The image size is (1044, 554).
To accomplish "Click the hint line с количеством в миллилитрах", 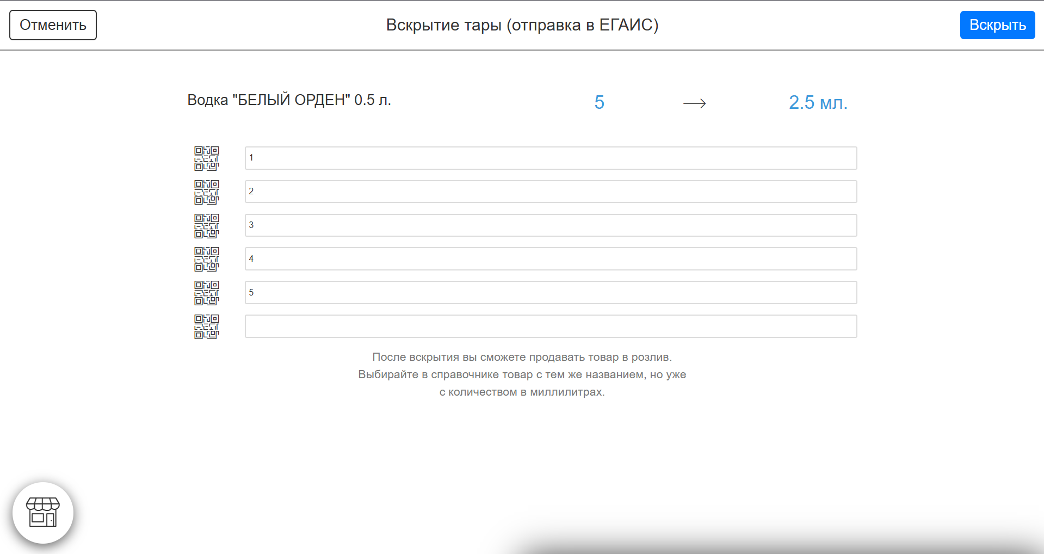I will [522, 392].
